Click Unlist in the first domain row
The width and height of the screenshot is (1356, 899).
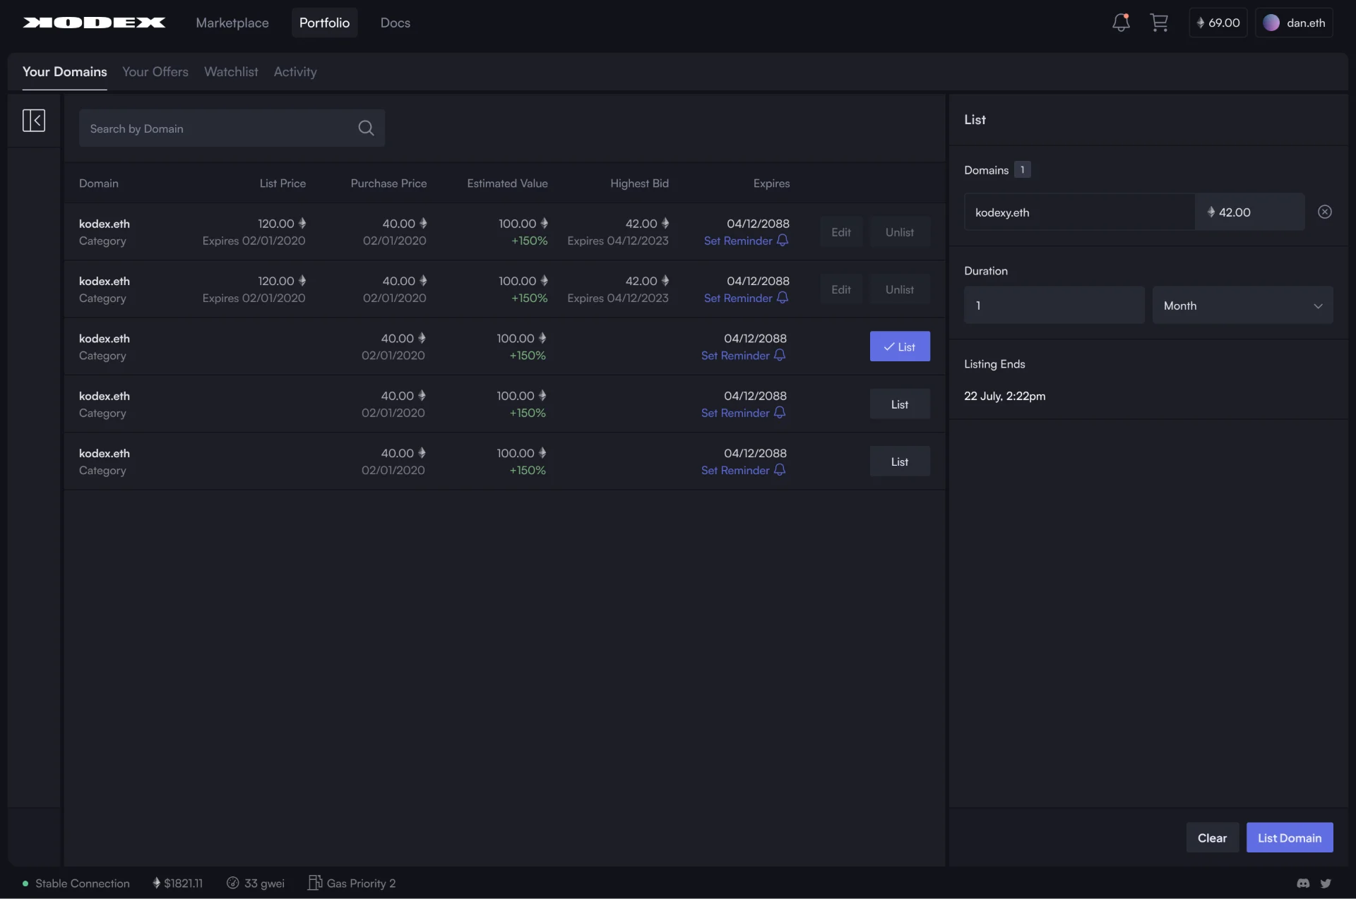click(x=900, y=232)
